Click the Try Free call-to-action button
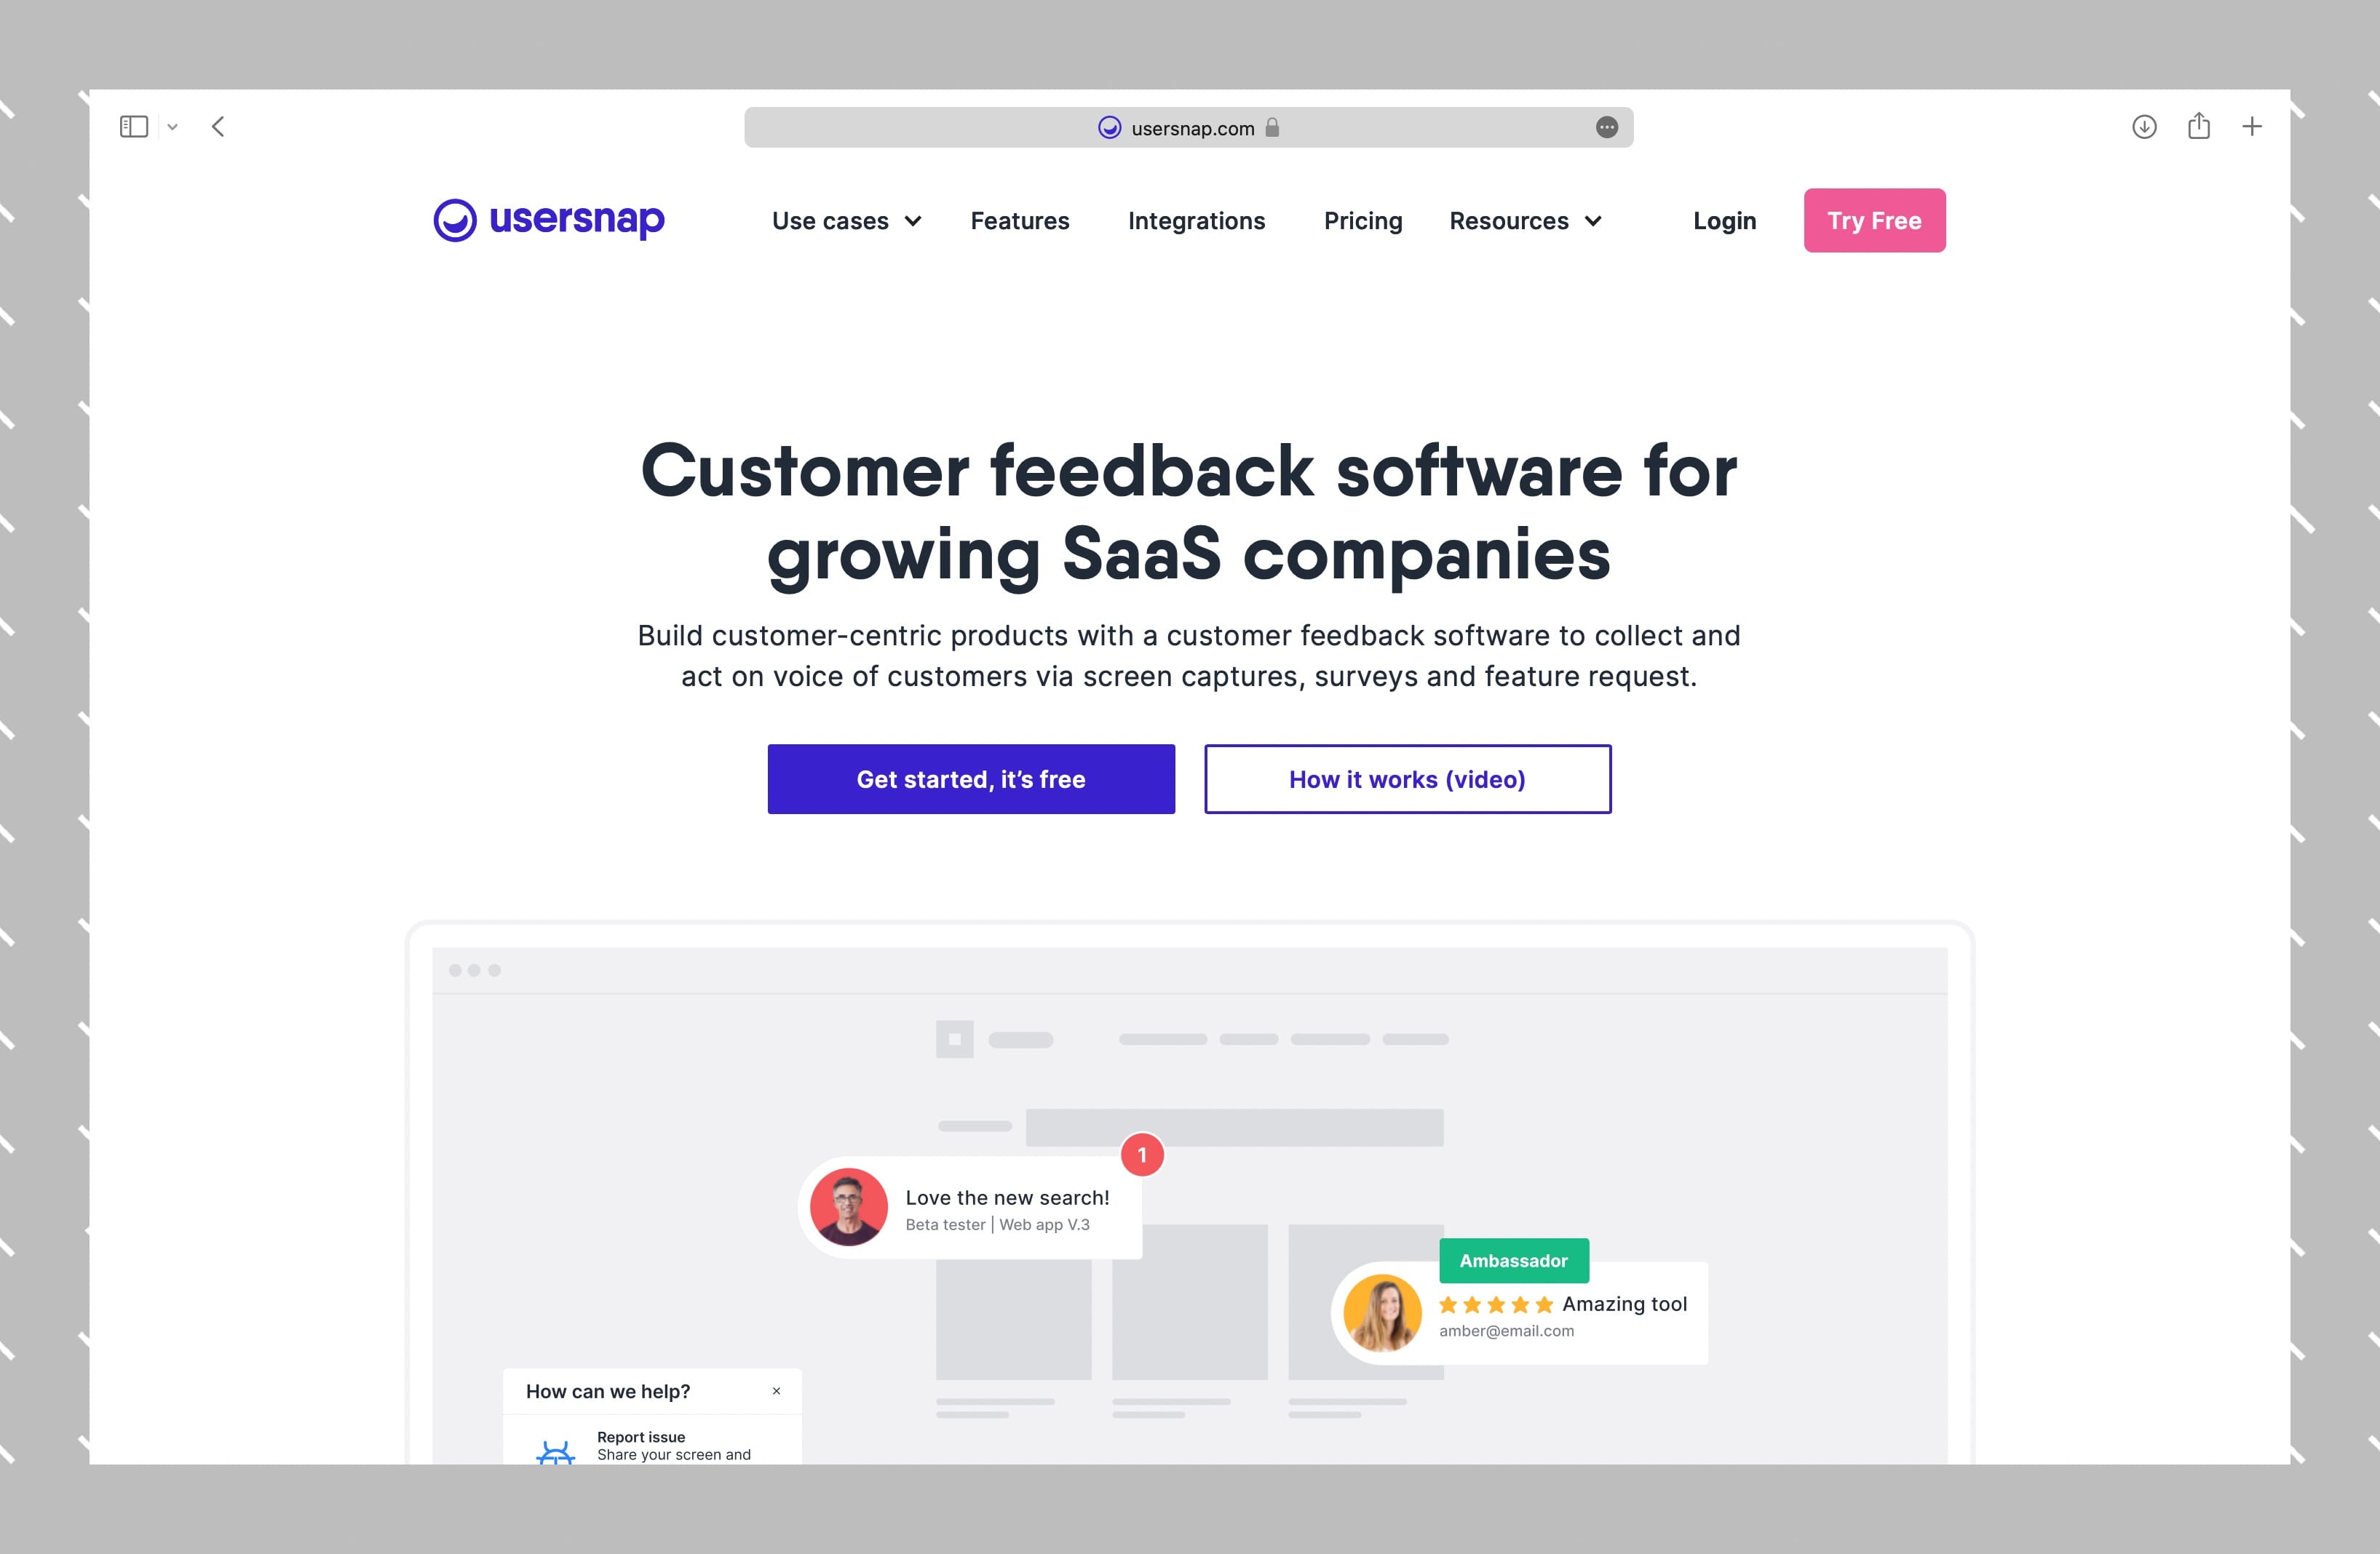This screenshot has height=1554, width=2380. (x=1873, y=220)
